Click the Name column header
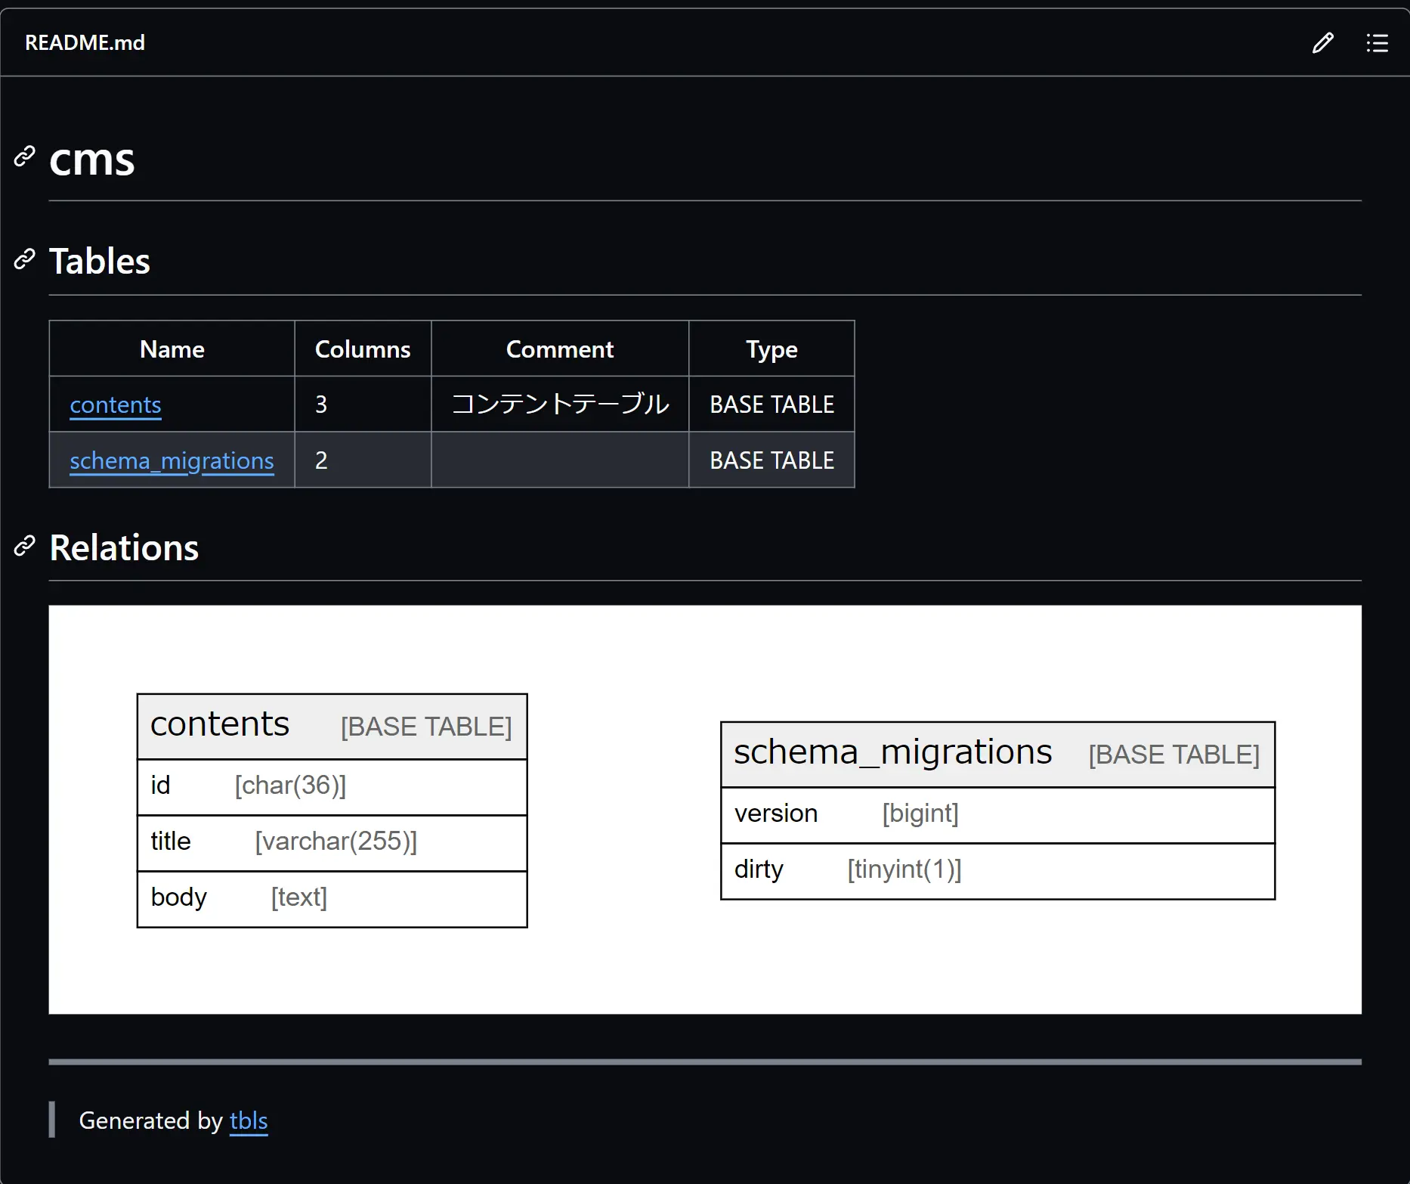This screenshot has width=1410, height=1184. [x=172, y=349]
